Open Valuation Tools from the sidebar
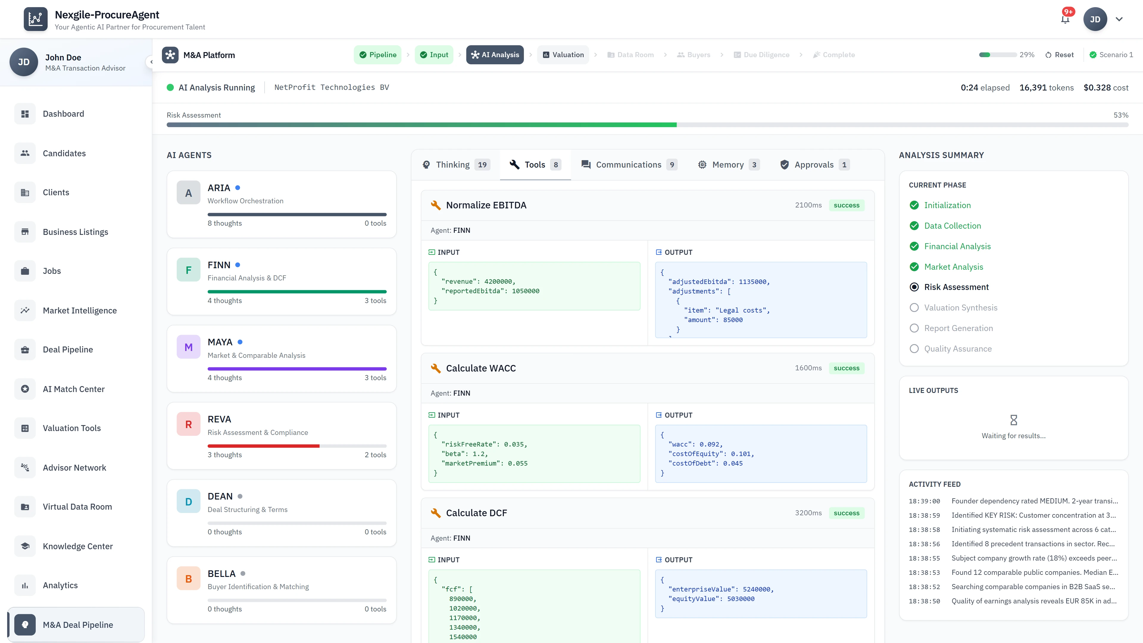This screenshot has height=643, width=1143. [71, 428]
